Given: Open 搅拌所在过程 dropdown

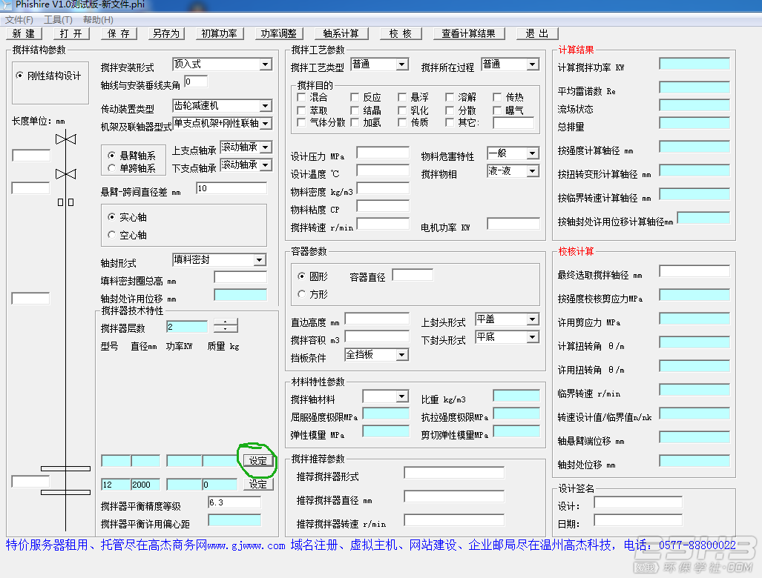Looking at the screenshot, I should tap(510, 64).
